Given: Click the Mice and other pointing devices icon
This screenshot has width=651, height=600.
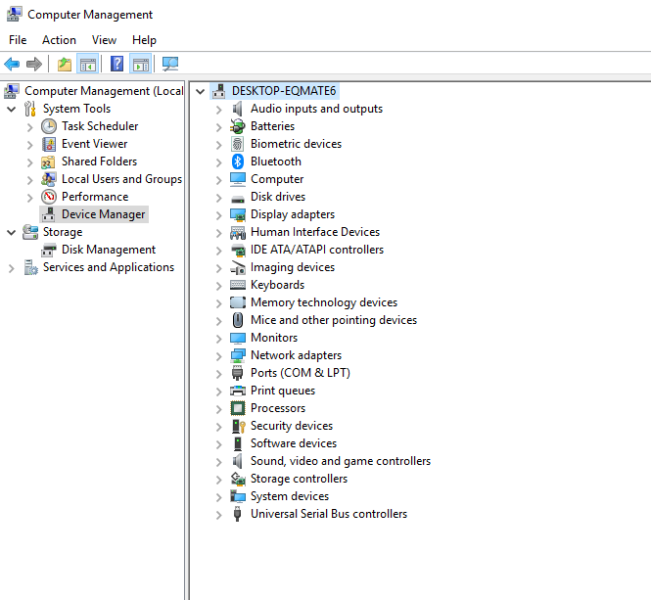Looking at the screenshot, I should (238, 320).
